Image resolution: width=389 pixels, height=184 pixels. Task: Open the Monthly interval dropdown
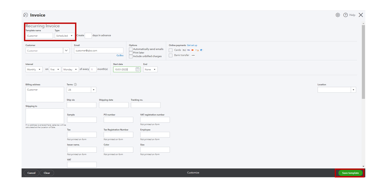[34, 69]
